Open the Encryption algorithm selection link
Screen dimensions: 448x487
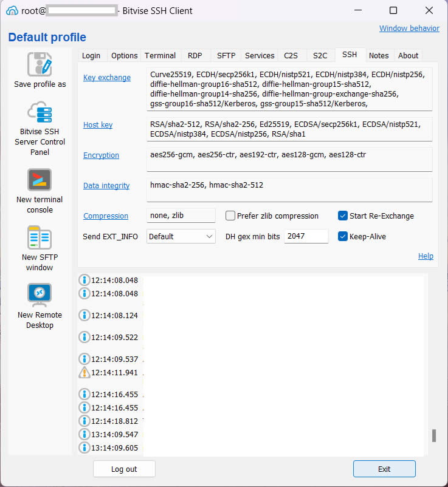coord(101,155)
